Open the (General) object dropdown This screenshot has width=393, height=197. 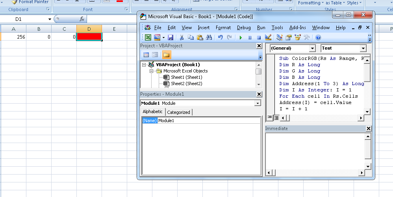312,48
